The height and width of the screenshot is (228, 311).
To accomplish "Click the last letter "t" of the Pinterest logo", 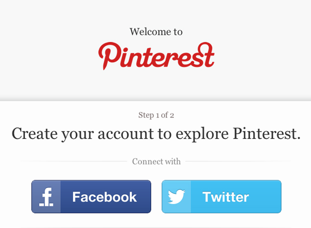I will [x=209, y=56].
